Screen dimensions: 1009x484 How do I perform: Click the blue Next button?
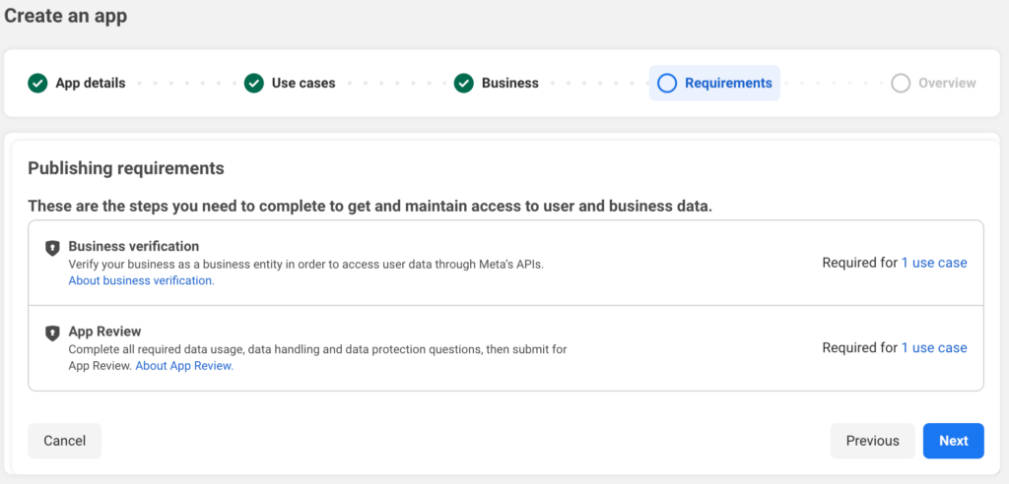tap(953, 441)
